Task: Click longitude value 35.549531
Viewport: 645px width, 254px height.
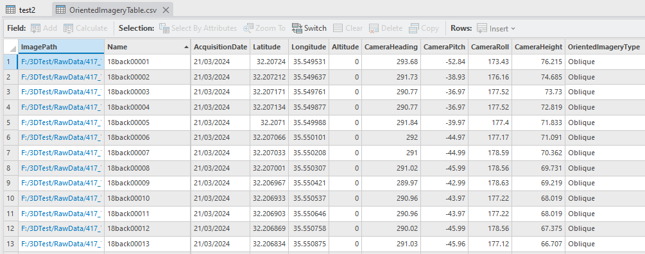Action: click(x=309, y=62)
